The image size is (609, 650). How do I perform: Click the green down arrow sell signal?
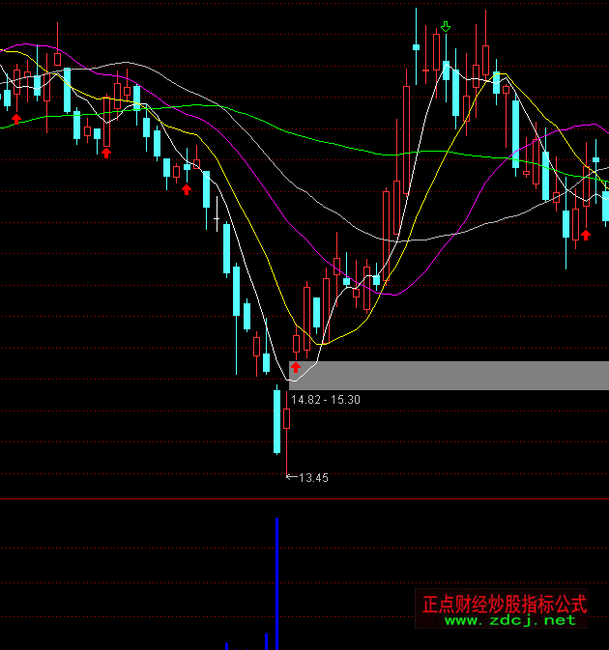[446, 26]
